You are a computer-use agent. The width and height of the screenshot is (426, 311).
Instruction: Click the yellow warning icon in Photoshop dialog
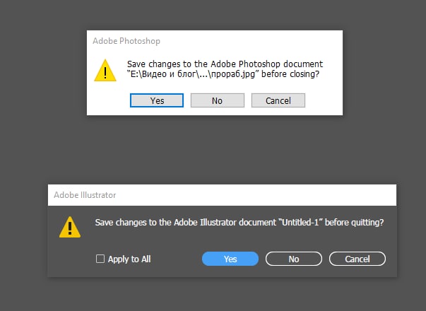[106, 70]
